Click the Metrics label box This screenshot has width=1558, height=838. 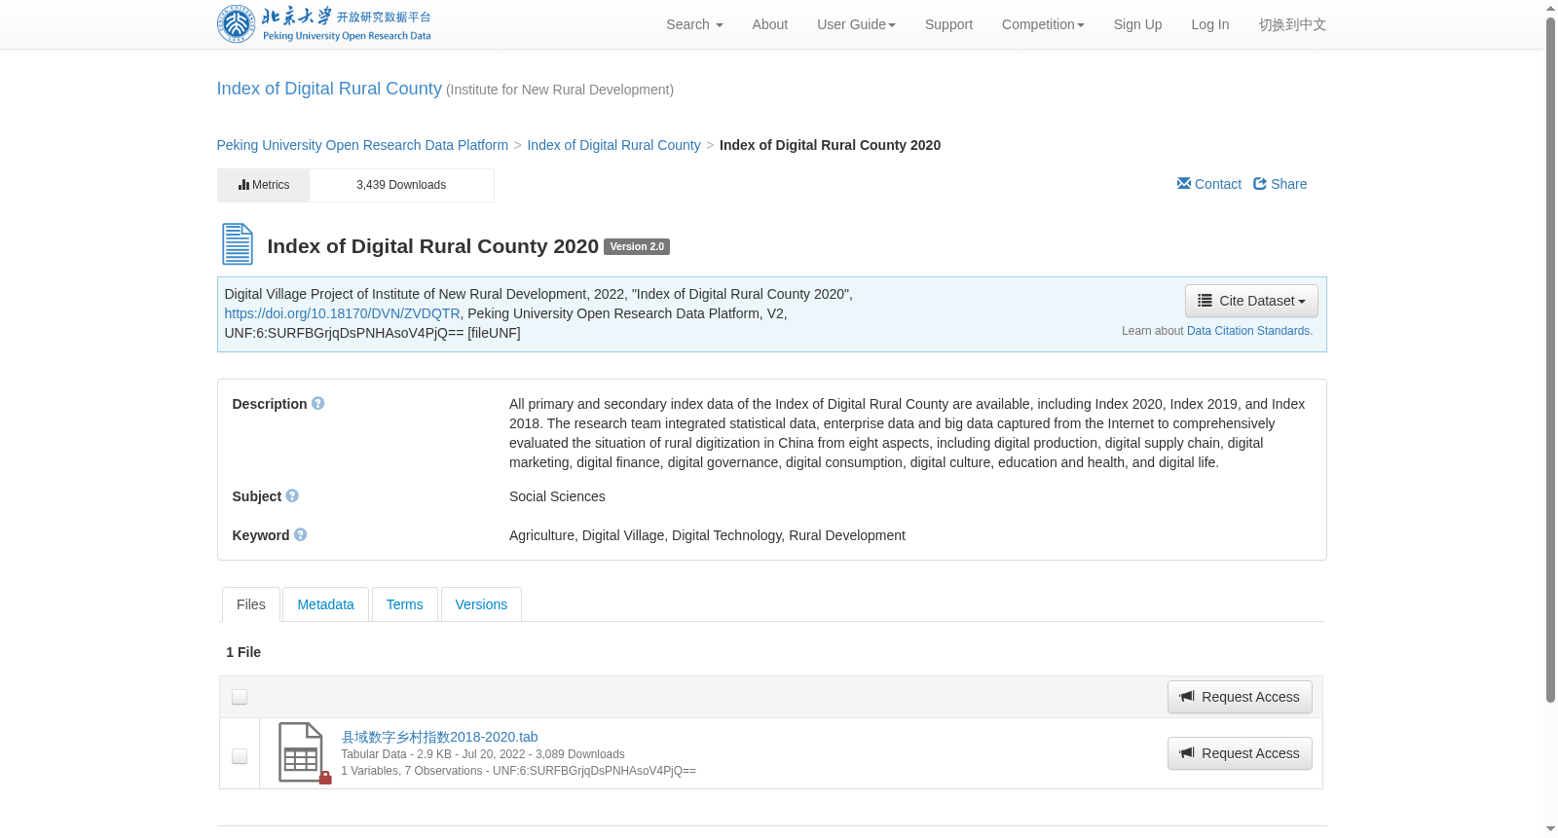tap(263, 185)
